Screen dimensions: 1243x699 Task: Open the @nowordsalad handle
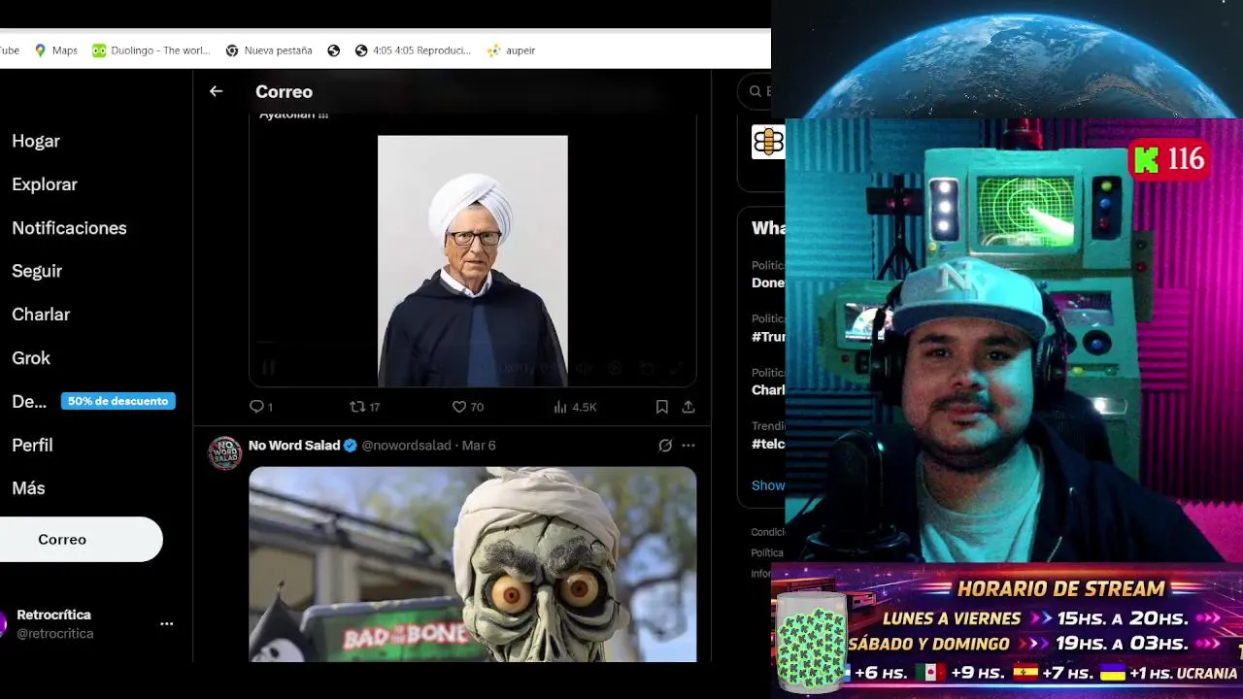[x=407, y=445]
